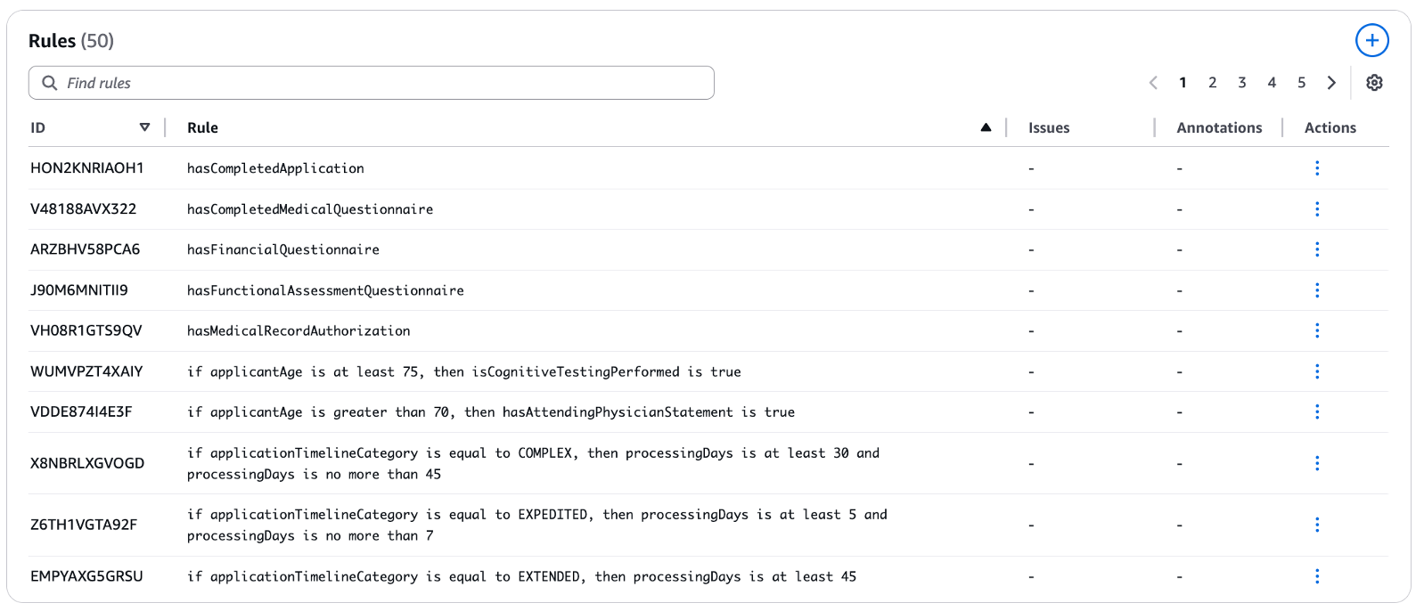Click the Rule column header

point(202,127)
